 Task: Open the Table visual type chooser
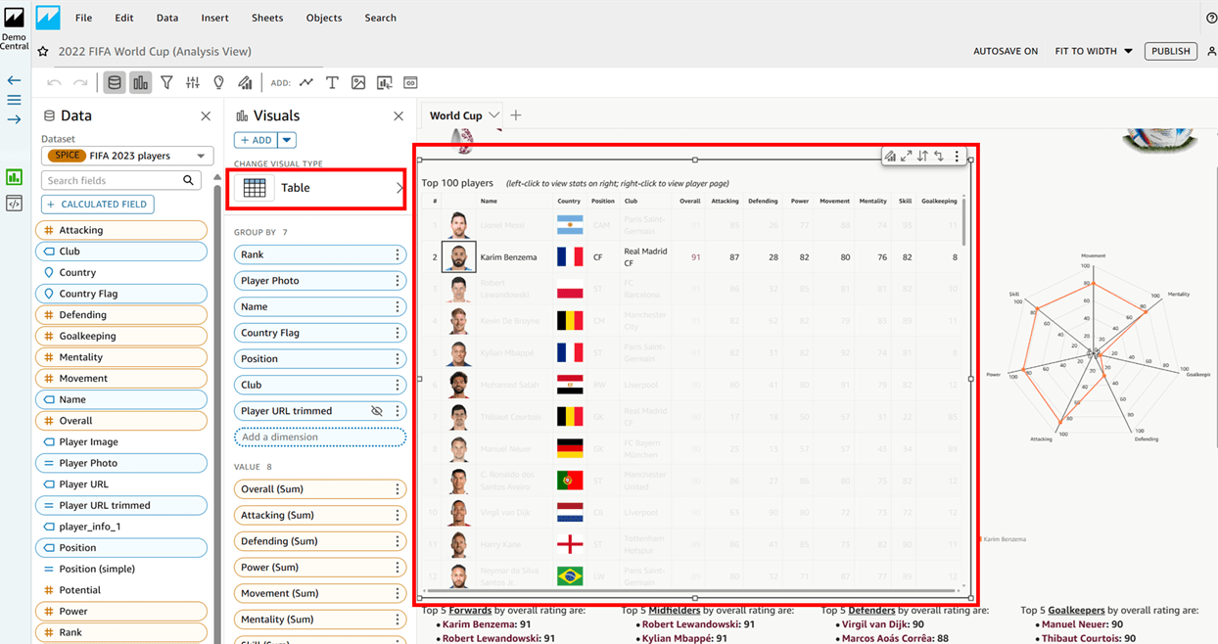[x=317, y=188]
